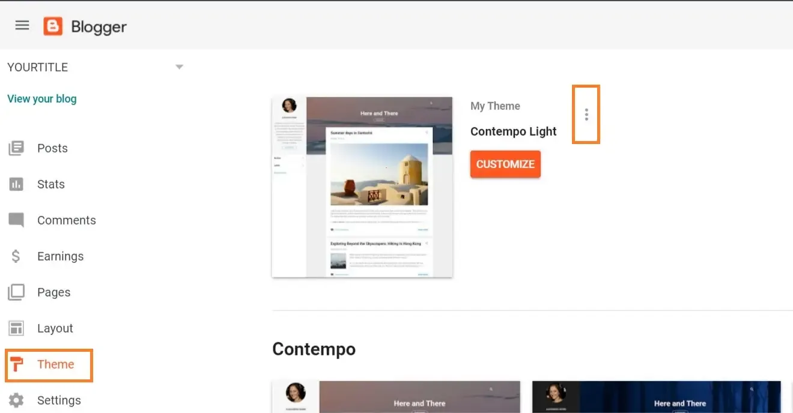Viewport: 793px width, 413px height.
Task: Click the Settings gear icon
Action: [x=16, y=400]
